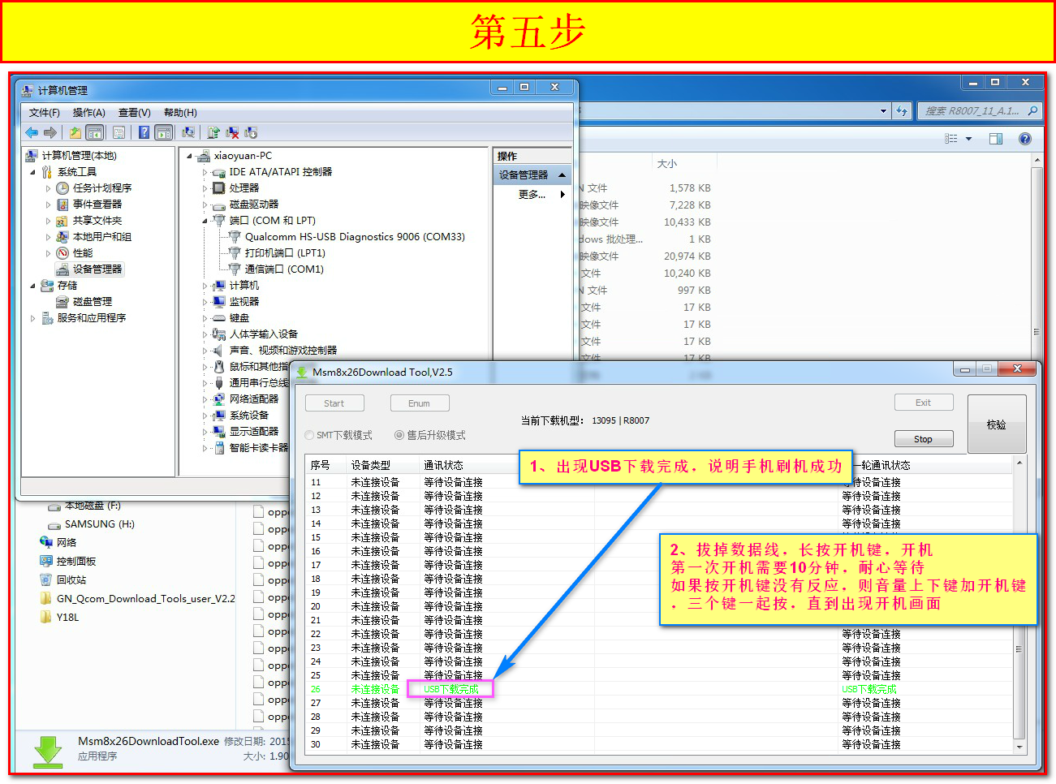Click the Disable device toolbar icon
This screenshot has width=1056, height=784.
coord(251,132)
